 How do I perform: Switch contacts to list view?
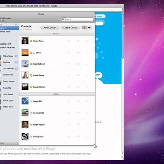[x=84, y=27]
